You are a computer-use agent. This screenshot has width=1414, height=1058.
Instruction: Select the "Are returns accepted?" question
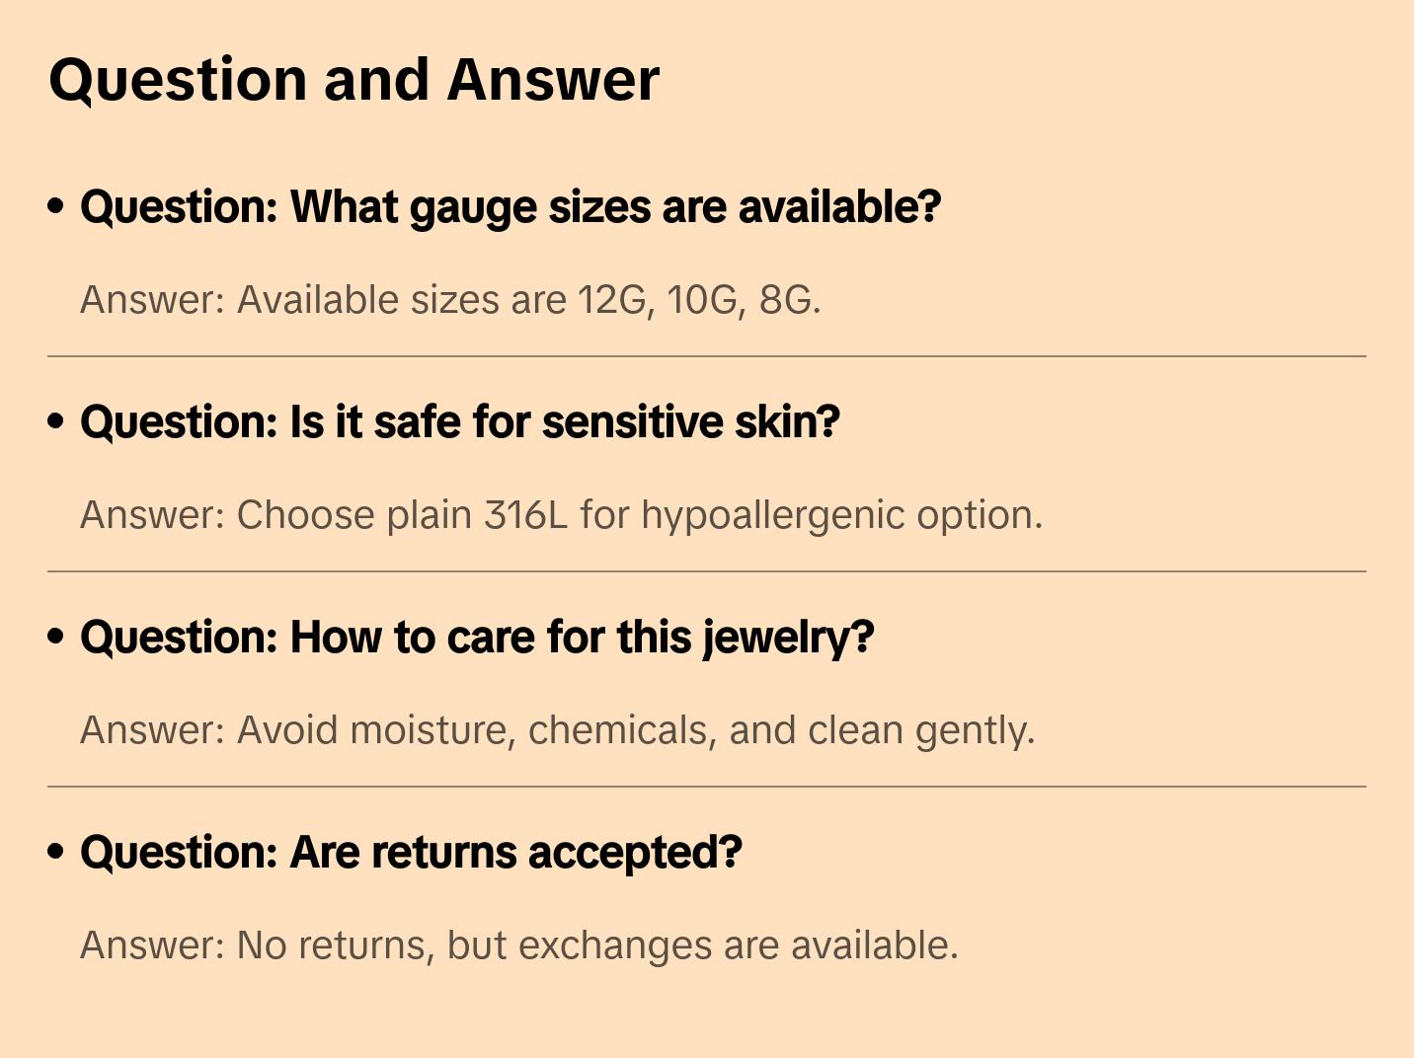pyautogui.click(x=411, y=853)
